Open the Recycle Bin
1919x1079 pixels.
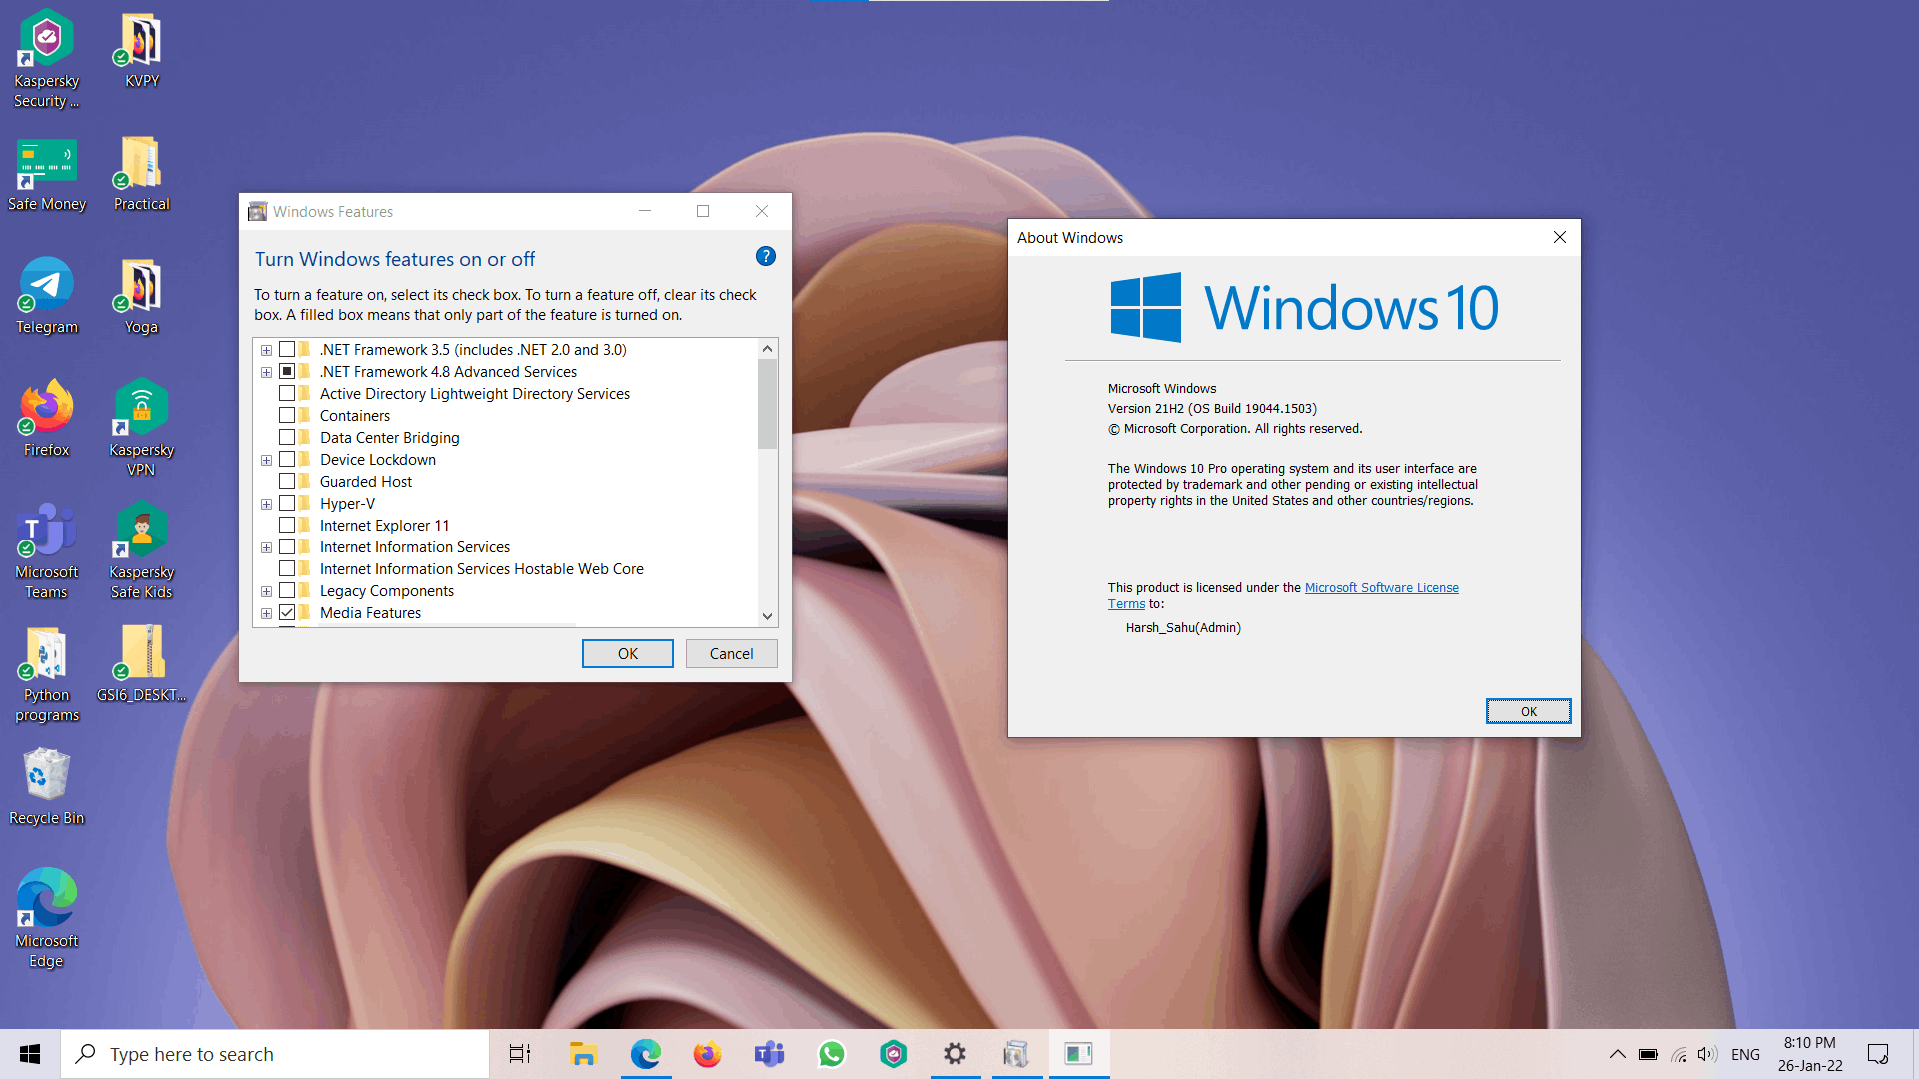46,787
